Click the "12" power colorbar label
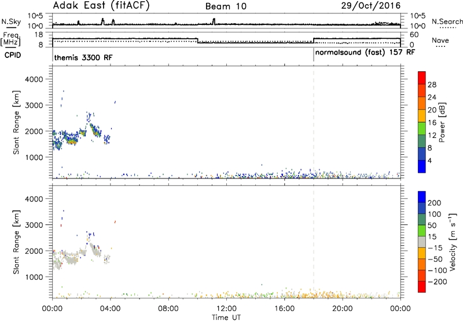 click(x=432, y=136)
